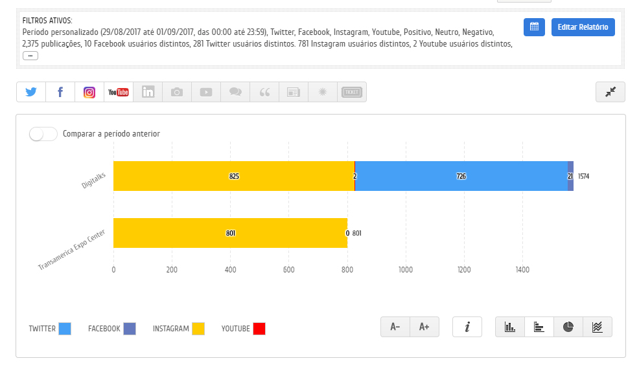The image size is (639, 365).
Task: Select horizontal bar chart view
Action: [x=539, y=327]
